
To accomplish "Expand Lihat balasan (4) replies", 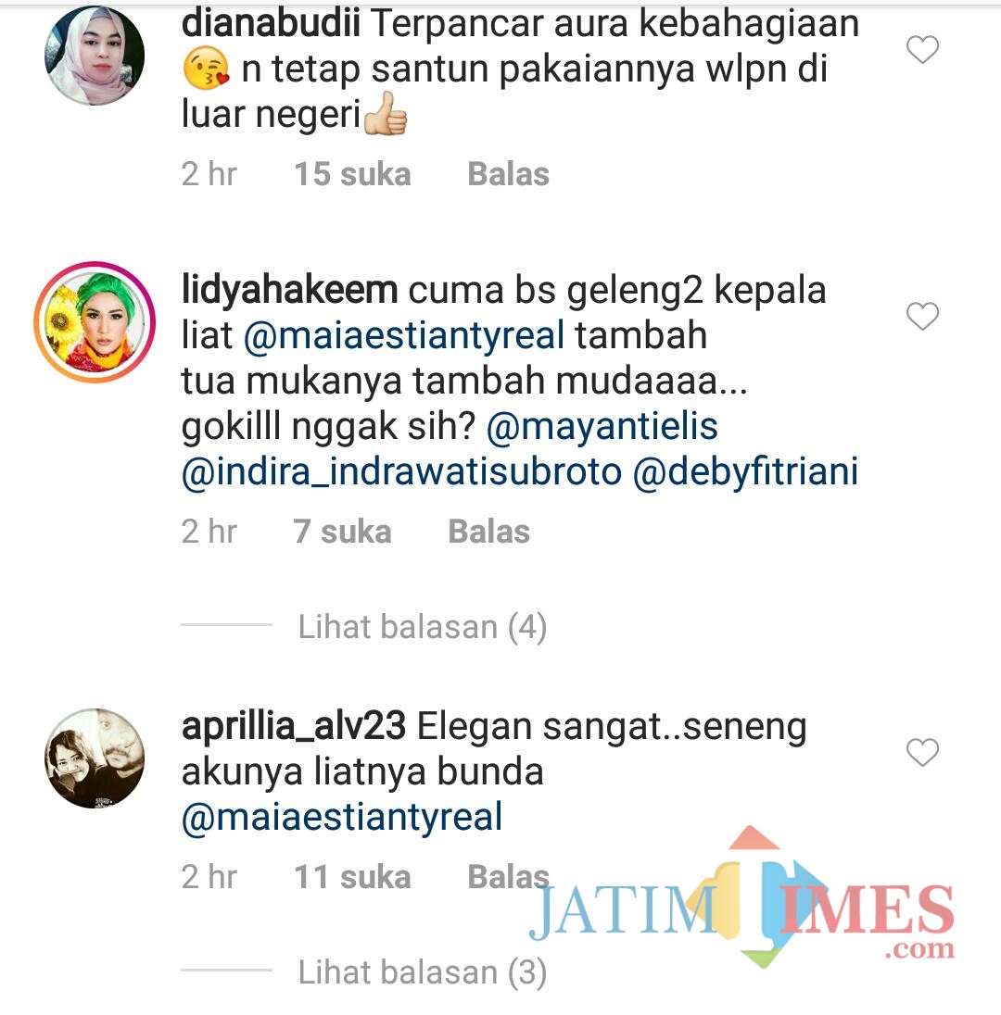I will (x=423, y=627).
